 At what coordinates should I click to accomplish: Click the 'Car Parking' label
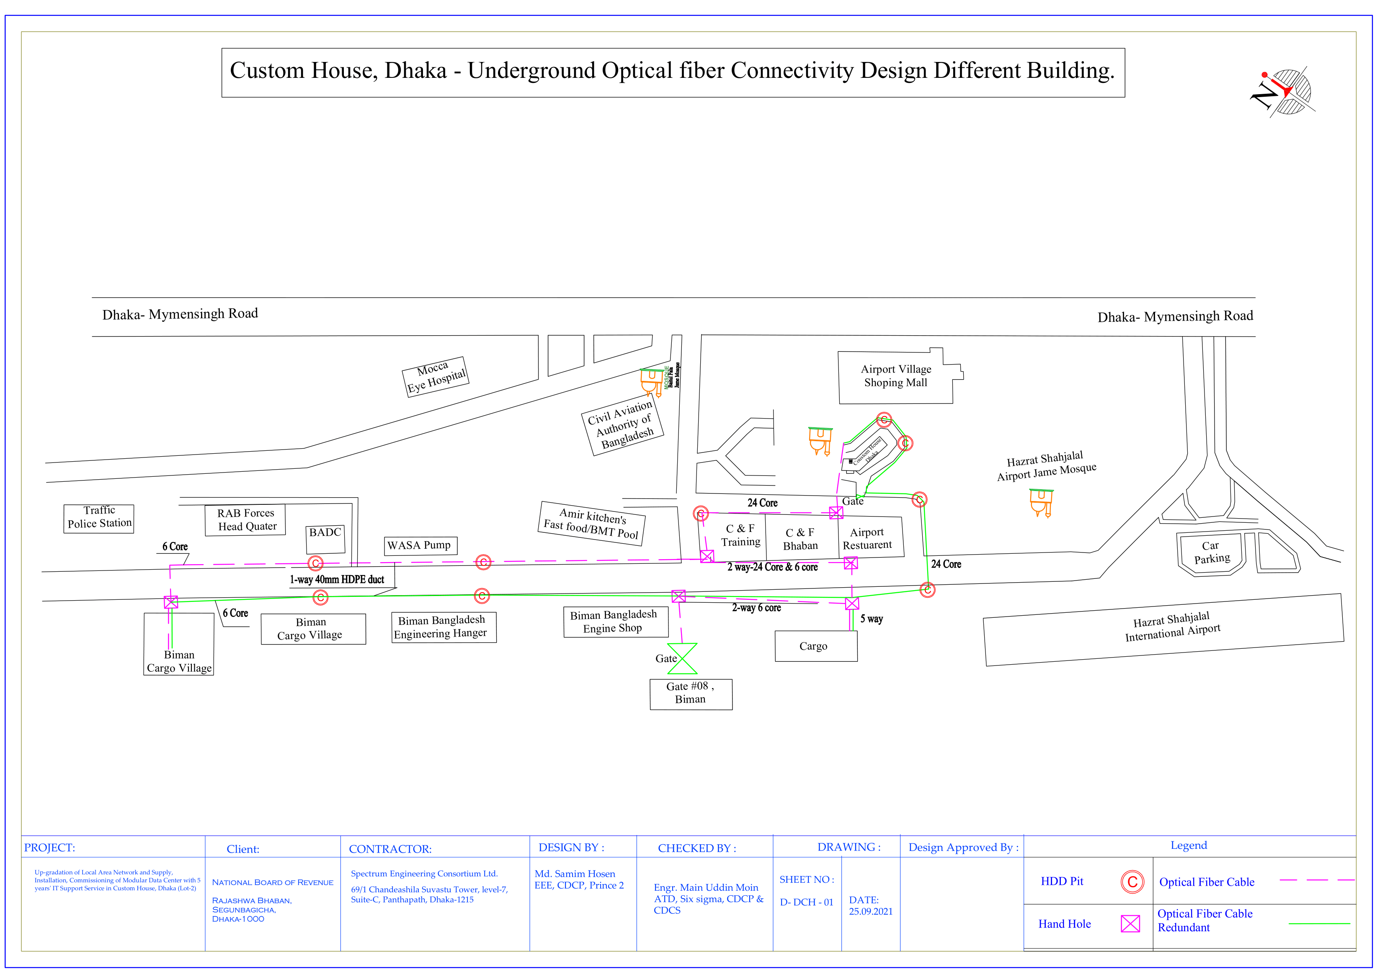(x=1211, y=552)
